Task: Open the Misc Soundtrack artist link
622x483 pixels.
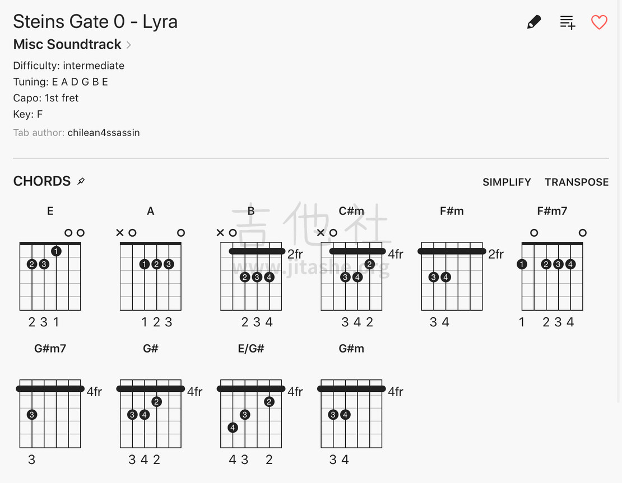Action: 67,44
